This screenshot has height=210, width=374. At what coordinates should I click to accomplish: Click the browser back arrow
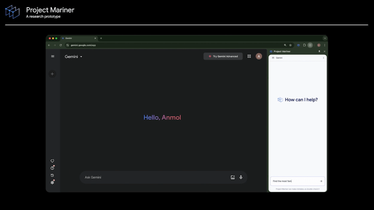49,45
